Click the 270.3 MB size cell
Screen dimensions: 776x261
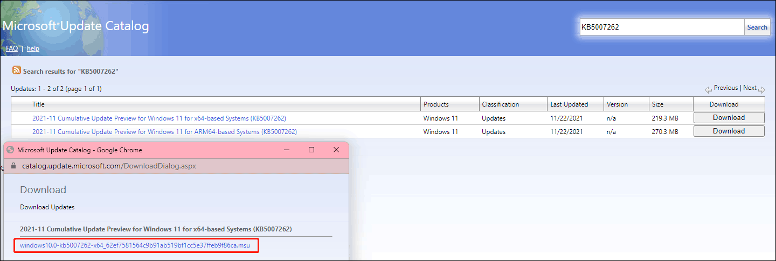(664, 132)
